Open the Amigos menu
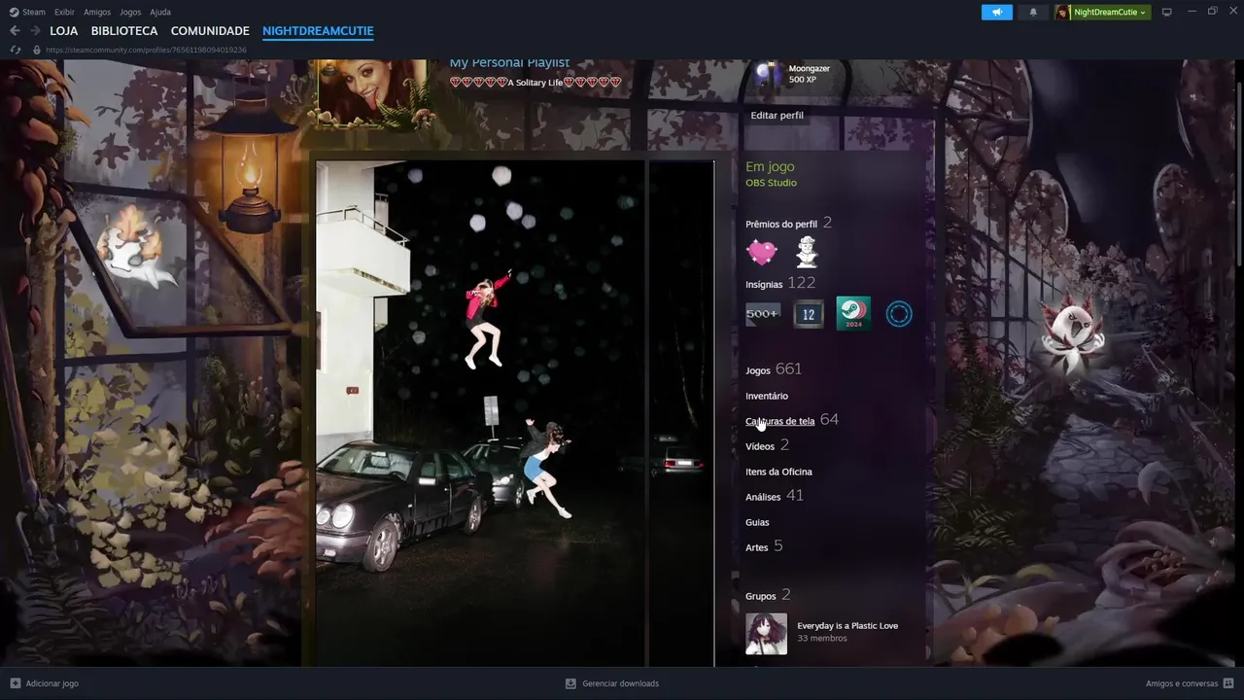The height and width of the screenshot is (700, 1244). [97, 12]
